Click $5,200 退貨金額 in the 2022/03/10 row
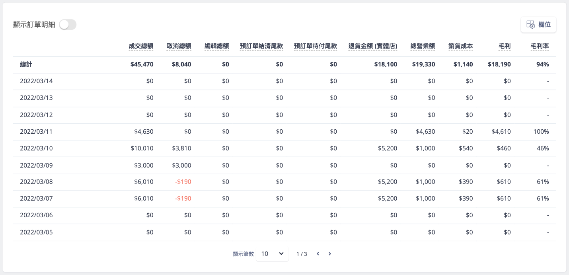The width and height of the screenshot is (569, 275). coord(388,148)
